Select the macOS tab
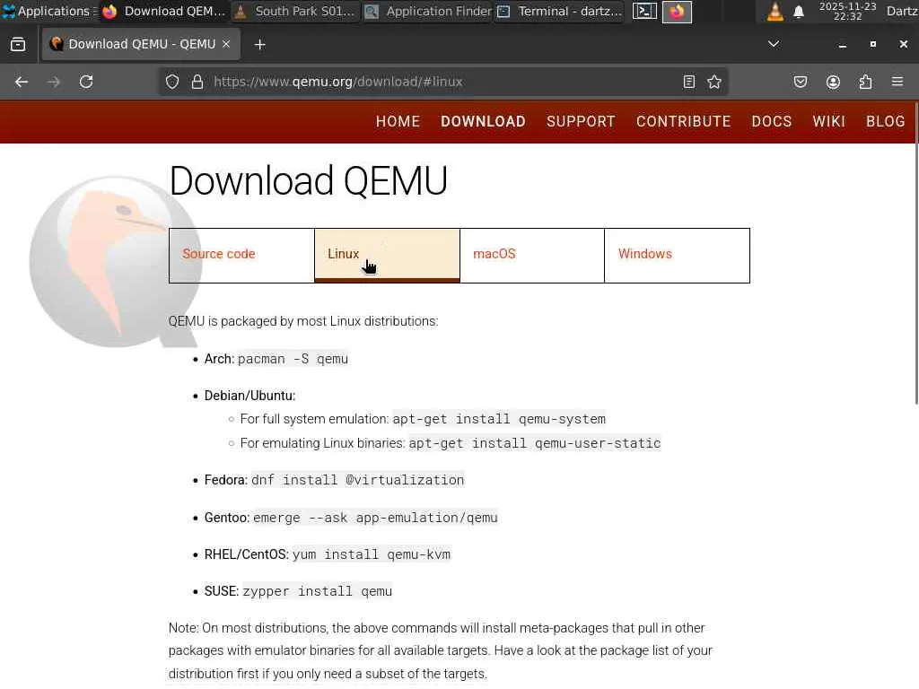The image size is (919, 689). (531, 256)
